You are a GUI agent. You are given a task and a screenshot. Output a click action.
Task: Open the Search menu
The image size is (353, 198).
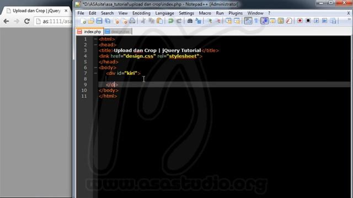107,13
